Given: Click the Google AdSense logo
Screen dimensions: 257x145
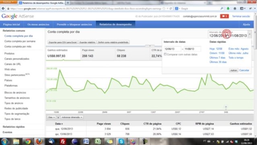Looking at the screenshot, I should point(18,16).
